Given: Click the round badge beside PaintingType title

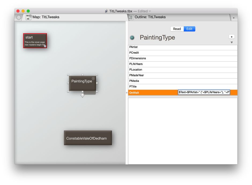Looking at the screenshot, I should tap(132, 38).
